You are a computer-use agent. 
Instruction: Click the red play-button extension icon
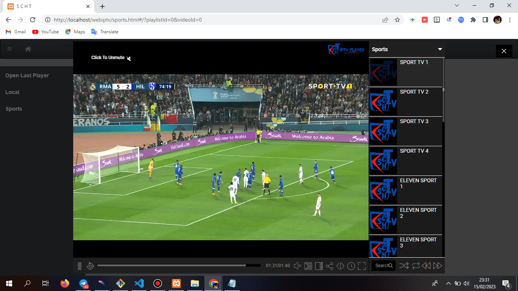425,20
